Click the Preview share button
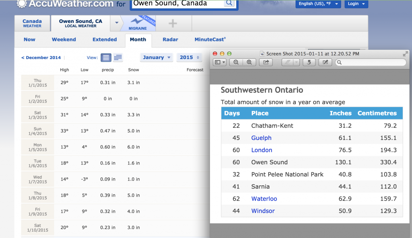This screenshot has height=238, width=412. (x=266, y=62)
